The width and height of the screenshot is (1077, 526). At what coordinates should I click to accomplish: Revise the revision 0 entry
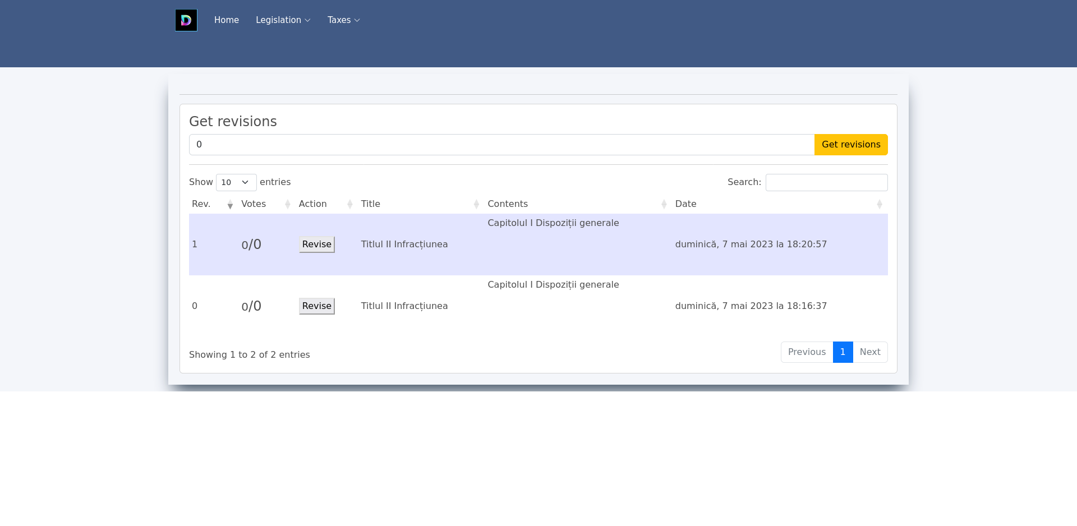317,306
